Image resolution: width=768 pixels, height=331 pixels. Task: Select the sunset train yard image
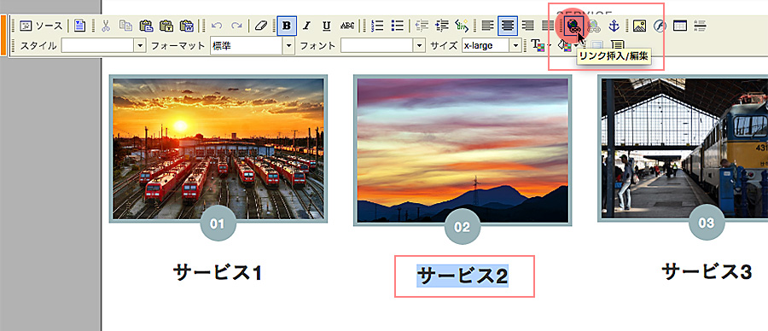click(218, 148)
